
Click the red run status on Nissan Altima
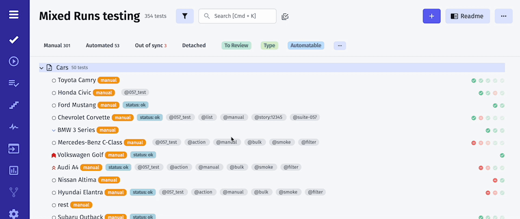pyautogui.click(x=495, y=180)
